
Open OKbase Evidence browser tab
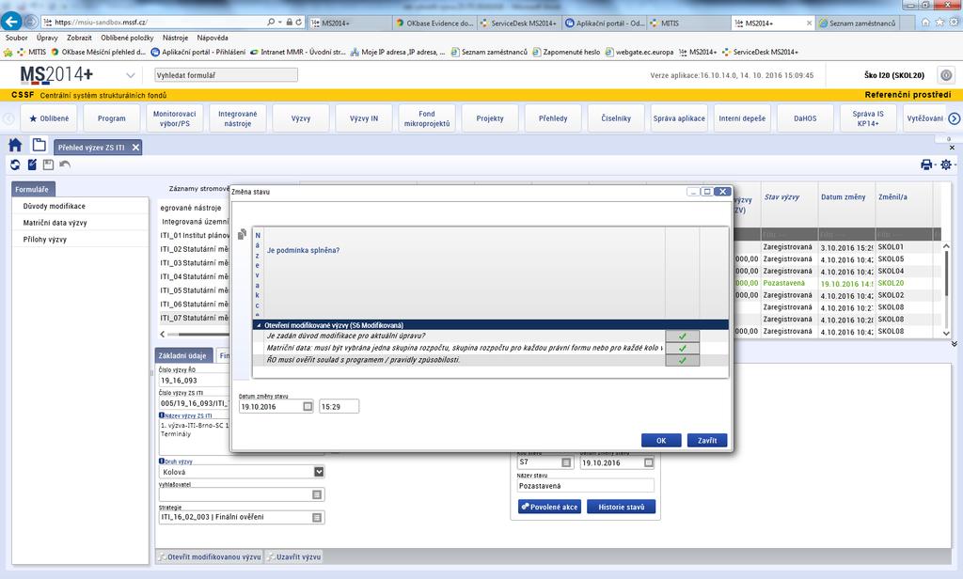(x=434, y=23)
